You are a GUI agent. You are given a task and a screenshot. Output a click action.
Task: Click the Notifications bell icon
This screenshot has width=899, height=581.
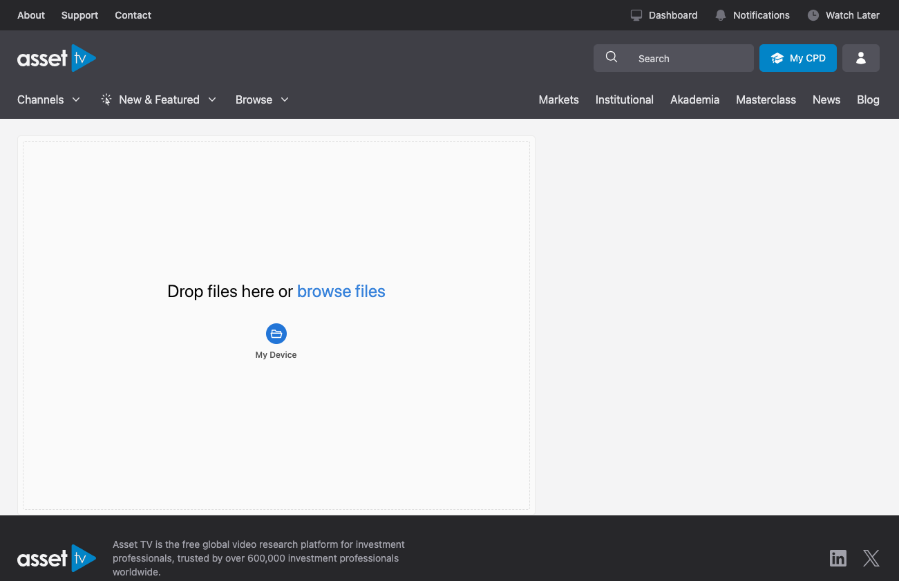(721, 15)
